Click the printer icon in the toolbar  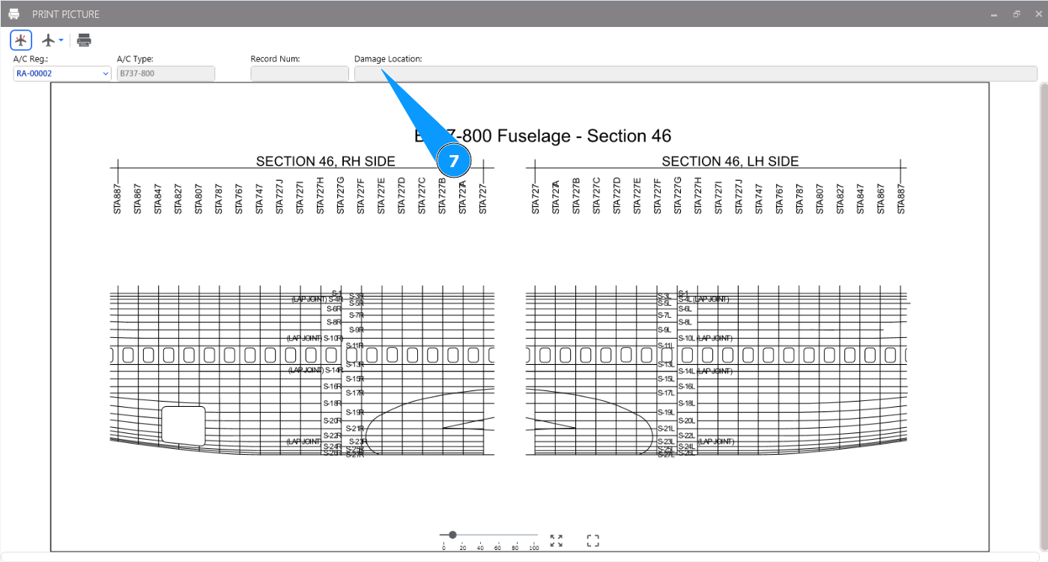pyautogui.click(x=84, y=40)
